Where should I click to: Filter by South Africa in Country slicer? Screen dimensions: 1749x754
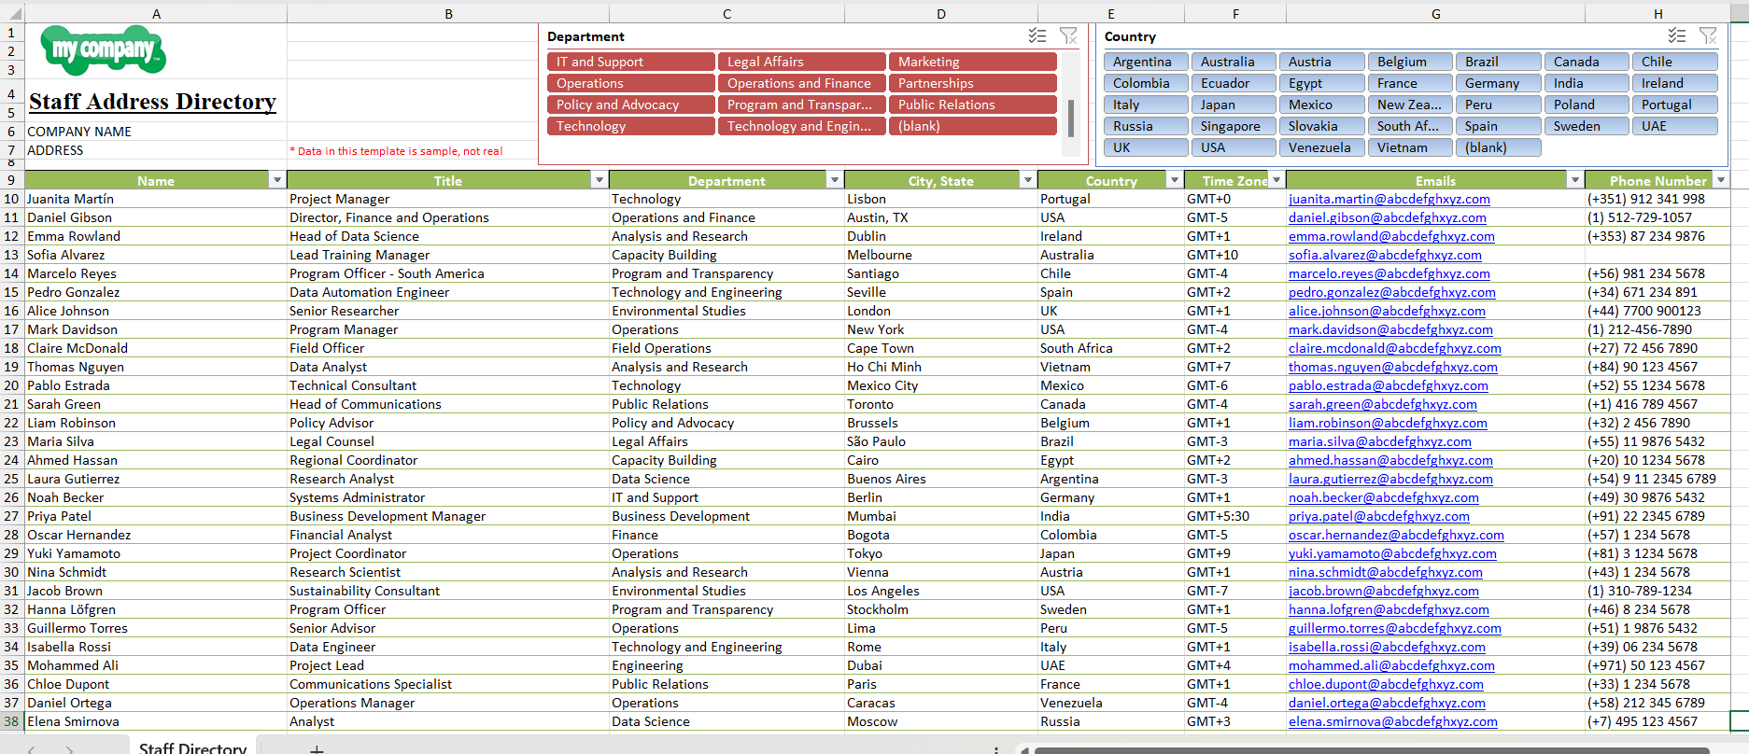click(1410, 126)
